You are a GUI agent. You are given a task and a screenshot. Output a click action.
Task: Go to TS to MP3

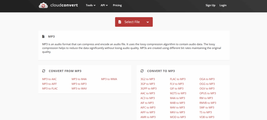click(206, 112)
